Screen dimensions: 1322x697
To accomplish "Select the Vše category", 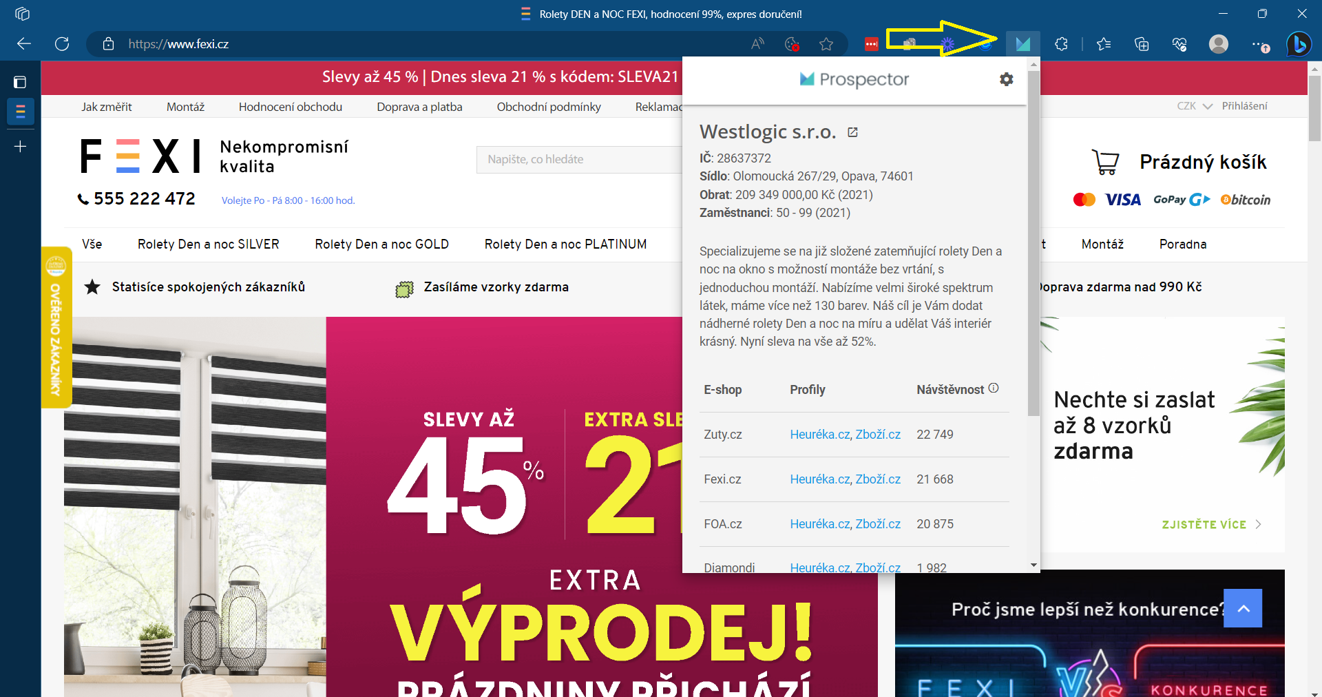I will click(92, 244).
